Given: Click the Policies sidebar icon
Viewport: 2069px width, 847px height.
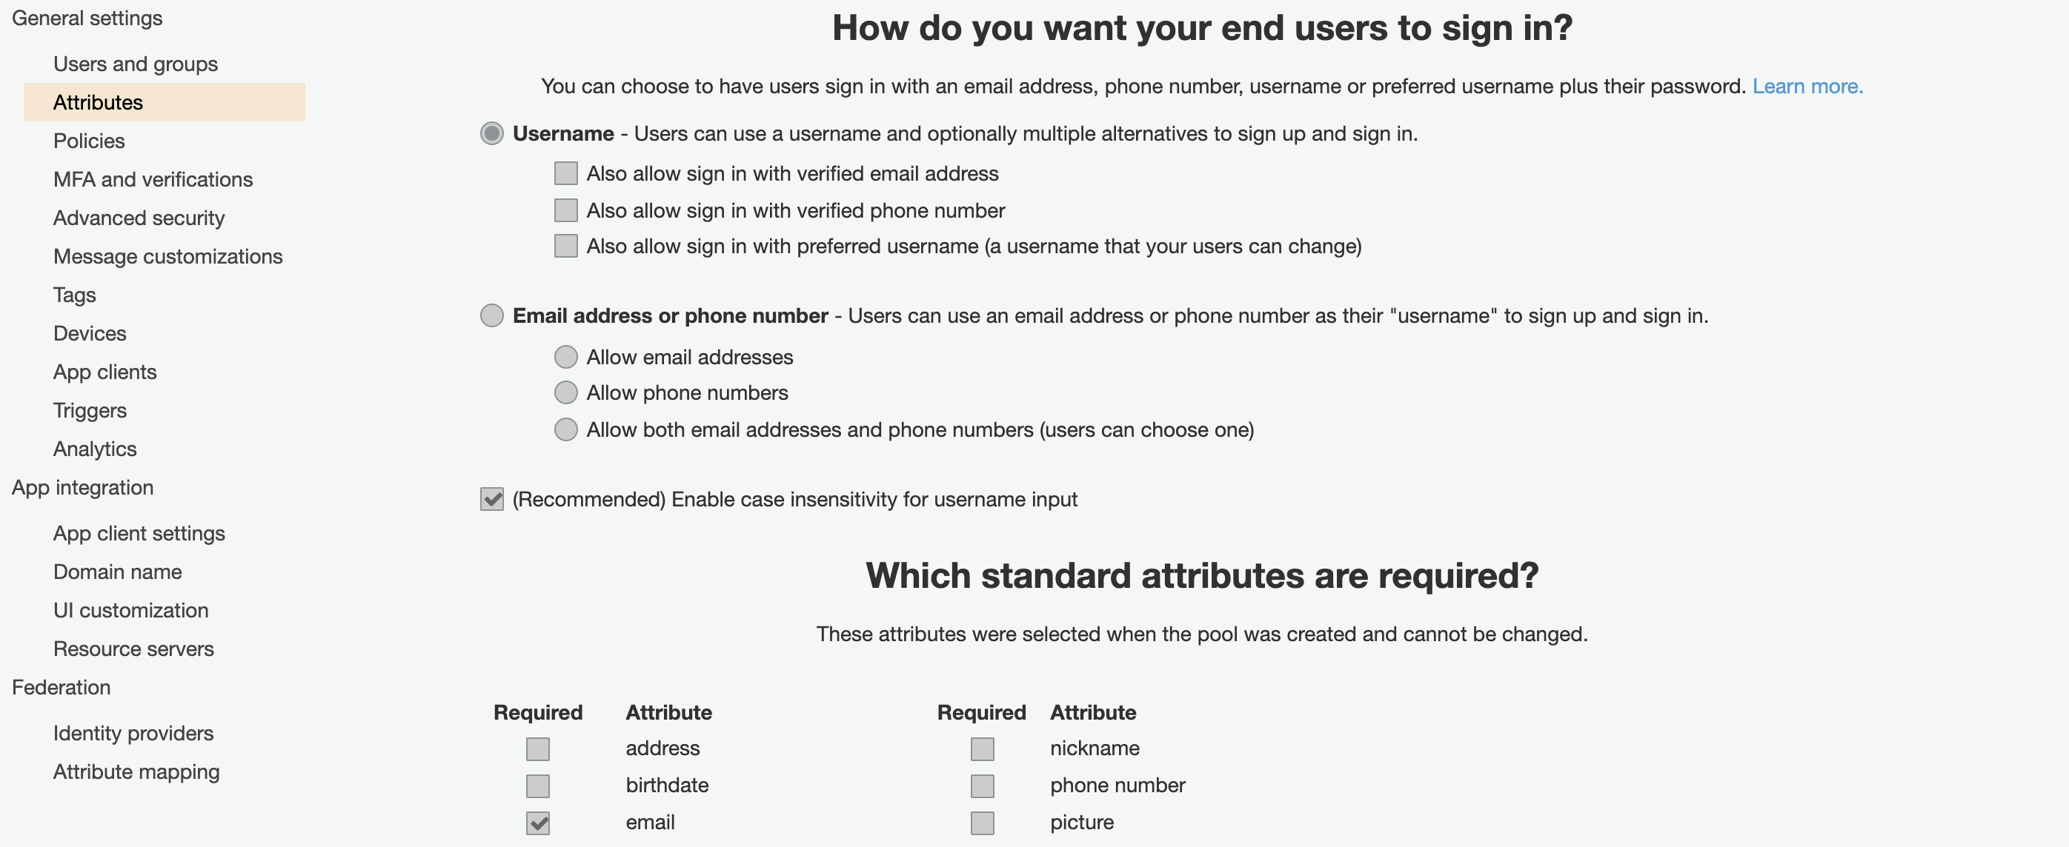Looking at the screenshot, I should 88,140.
